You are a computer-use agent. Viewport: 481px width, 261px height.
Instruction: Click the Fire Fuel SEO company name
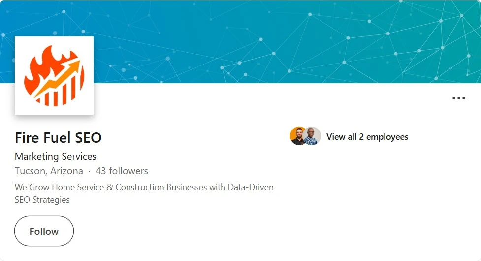tap(58, 138)
